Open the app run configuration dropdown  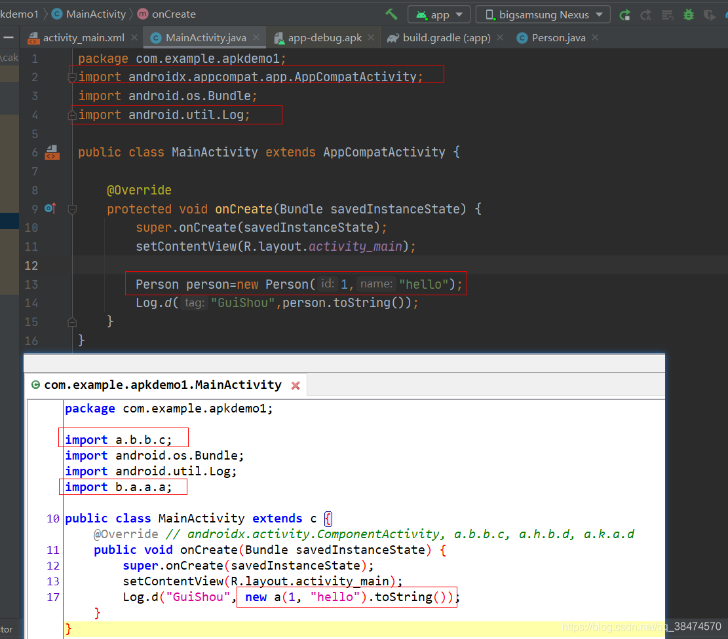[x=439, y=14]
